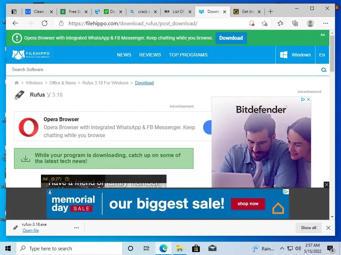Open a new browser tab
Screen dimensions: 341x255
(270, 12)
